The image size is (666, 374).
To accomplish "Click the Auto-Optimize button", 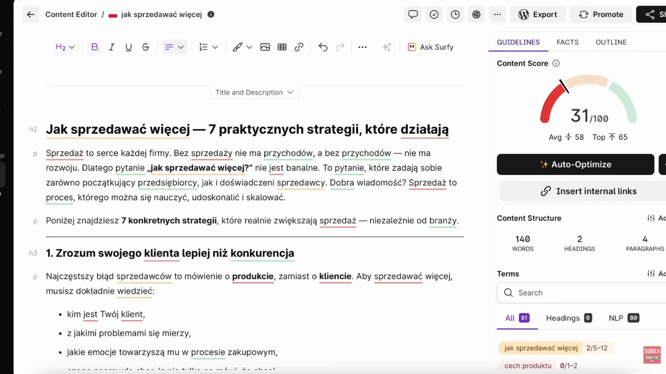I will click(x=575, y=165).
